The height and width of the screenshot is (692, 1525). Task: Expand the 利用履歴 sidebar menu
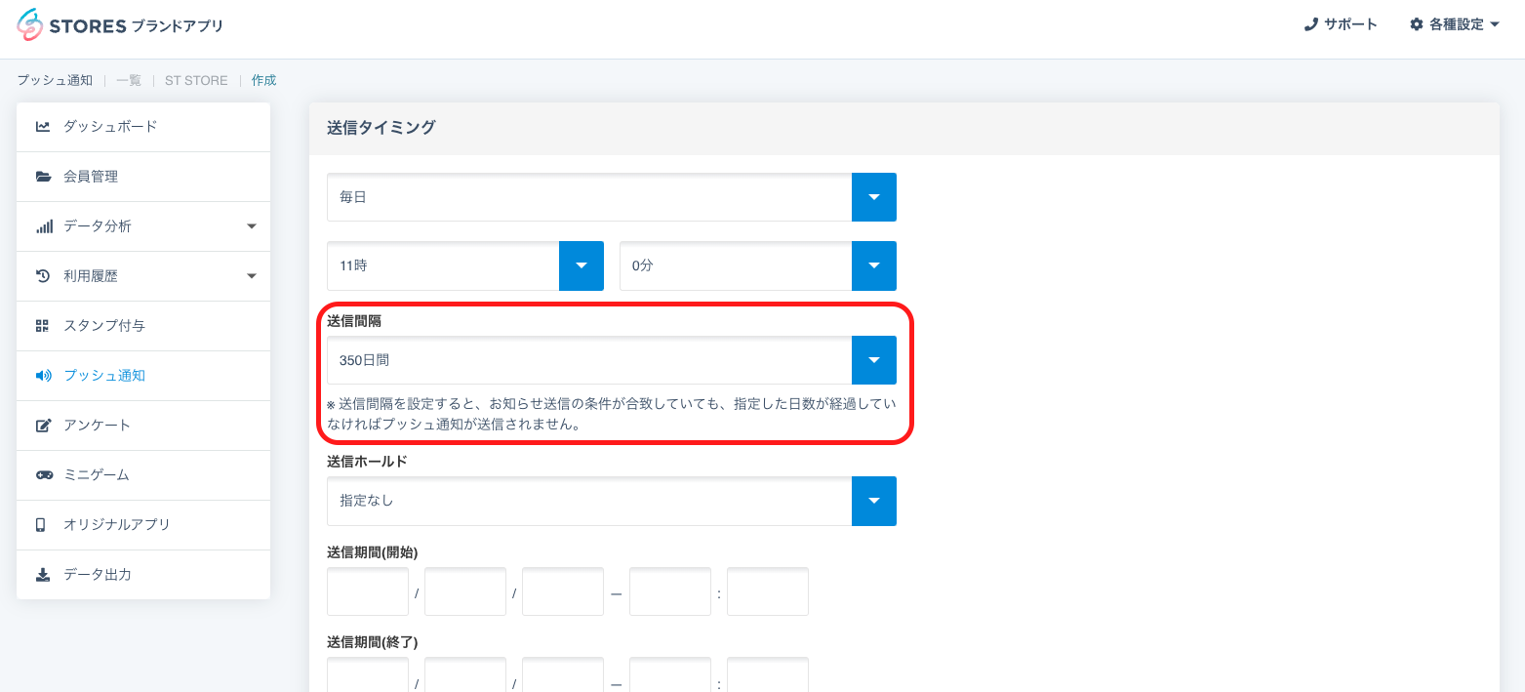coord(251,276)
